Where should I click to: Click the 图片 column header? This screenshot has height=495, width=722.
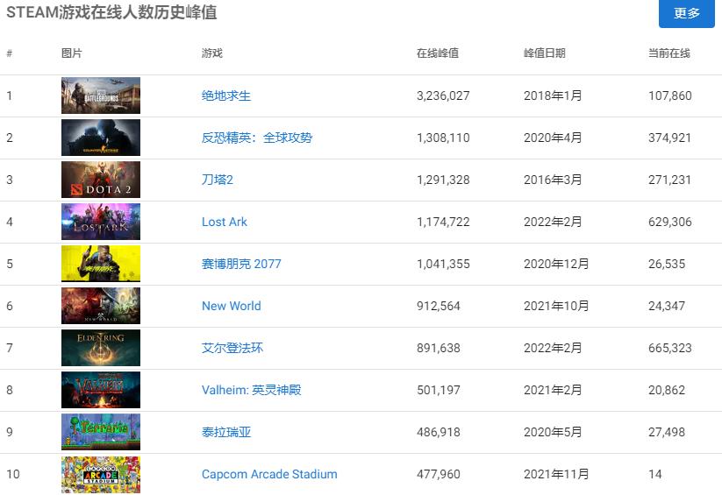point(71,53)
